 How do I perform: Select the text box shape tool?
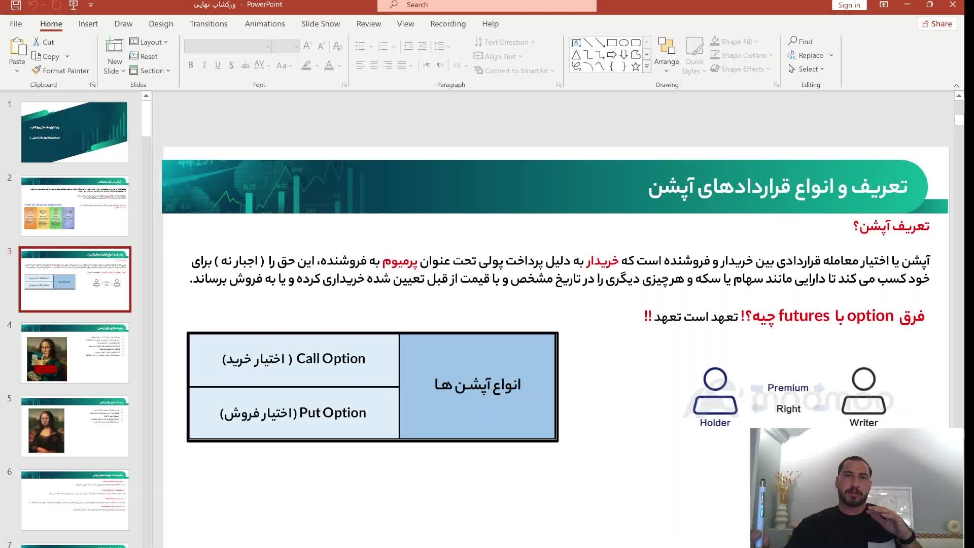[576, 43]
